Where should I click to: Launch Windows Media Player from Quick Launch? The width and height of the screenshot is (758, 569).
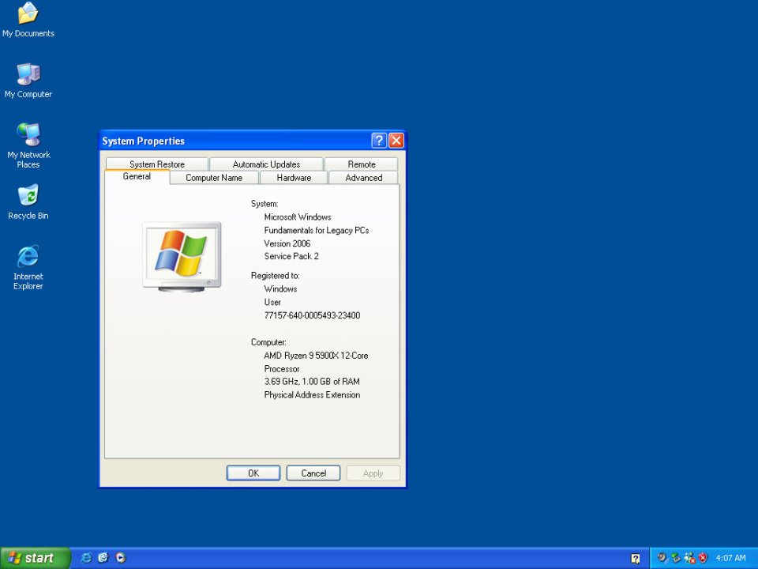coord(120,558)
